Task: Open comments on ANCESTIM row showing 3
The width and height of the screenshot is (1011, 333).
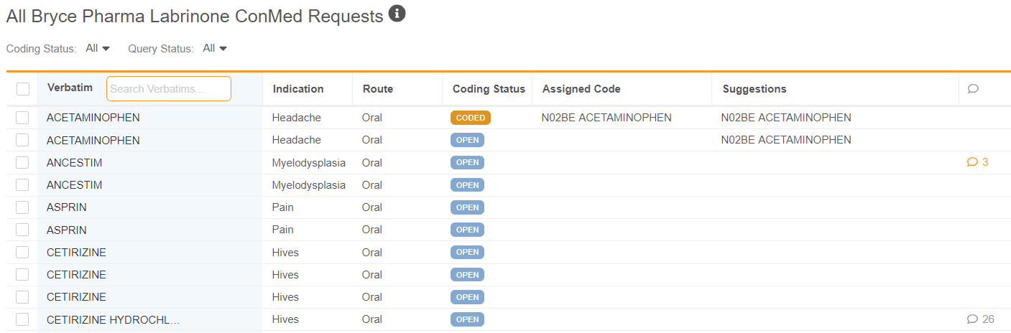Action: pyautogui.click(x=977, y=162)
